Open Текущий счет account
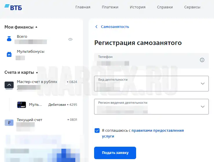 30,120
